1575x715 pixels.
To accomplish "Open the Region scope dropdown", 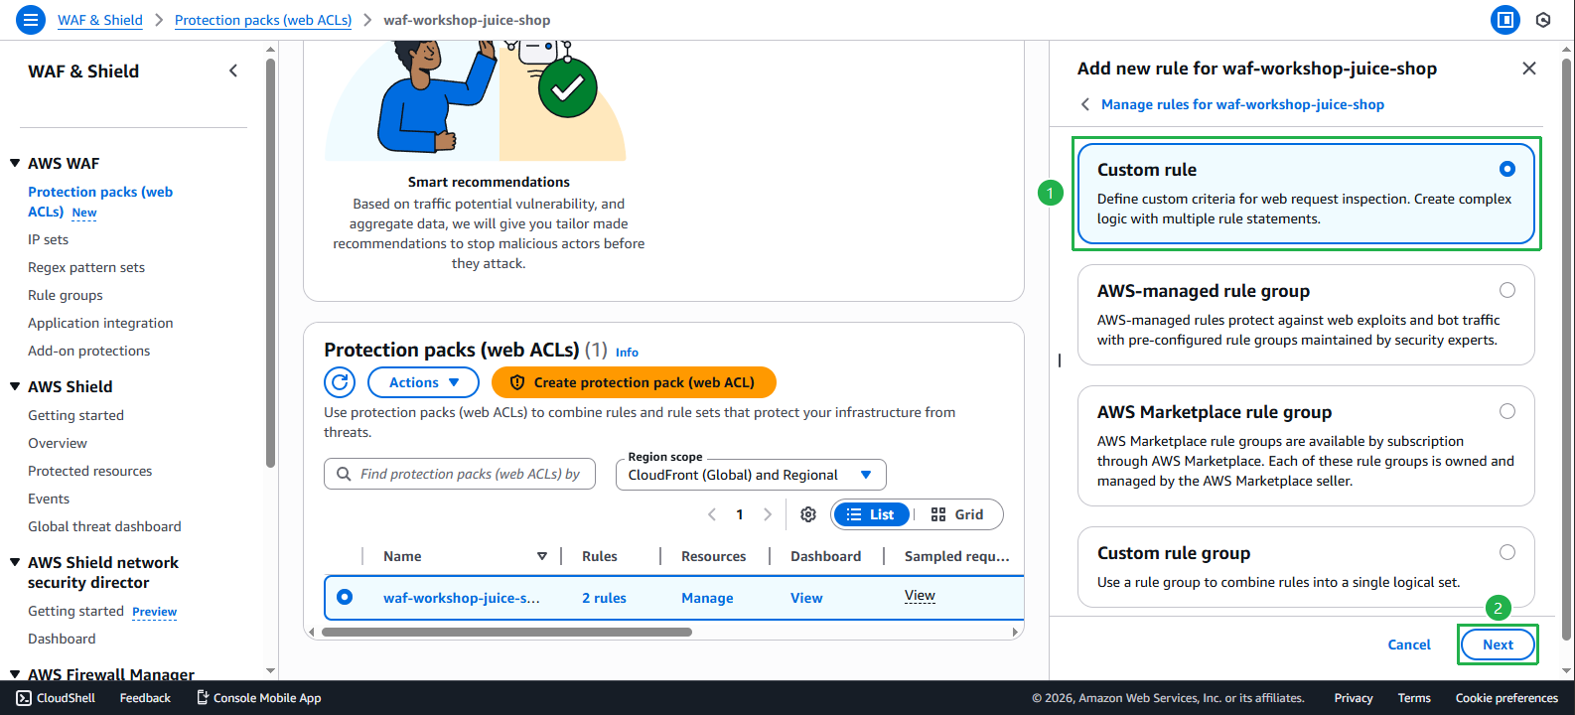I will click(x=751, y=475).
